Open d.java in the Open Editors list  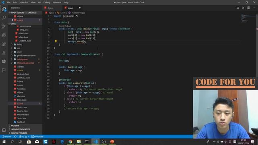tap(20, 17)
